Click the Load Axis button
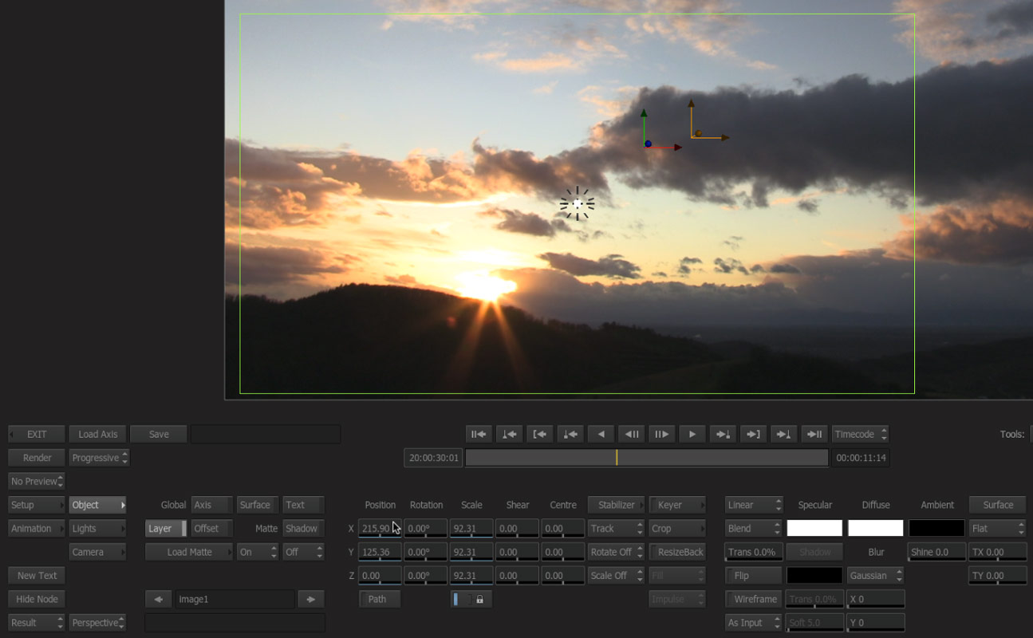 98,434
